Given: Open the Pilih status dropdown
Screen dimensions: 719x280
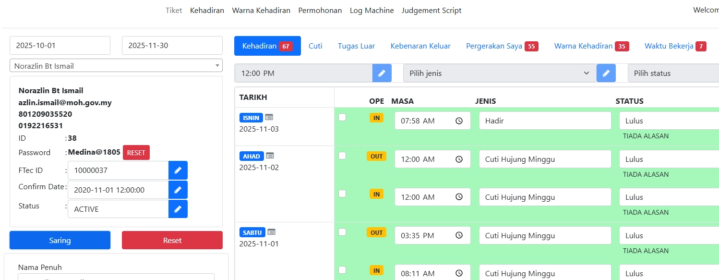Looking at the screenshot, I should click(672, 73).
